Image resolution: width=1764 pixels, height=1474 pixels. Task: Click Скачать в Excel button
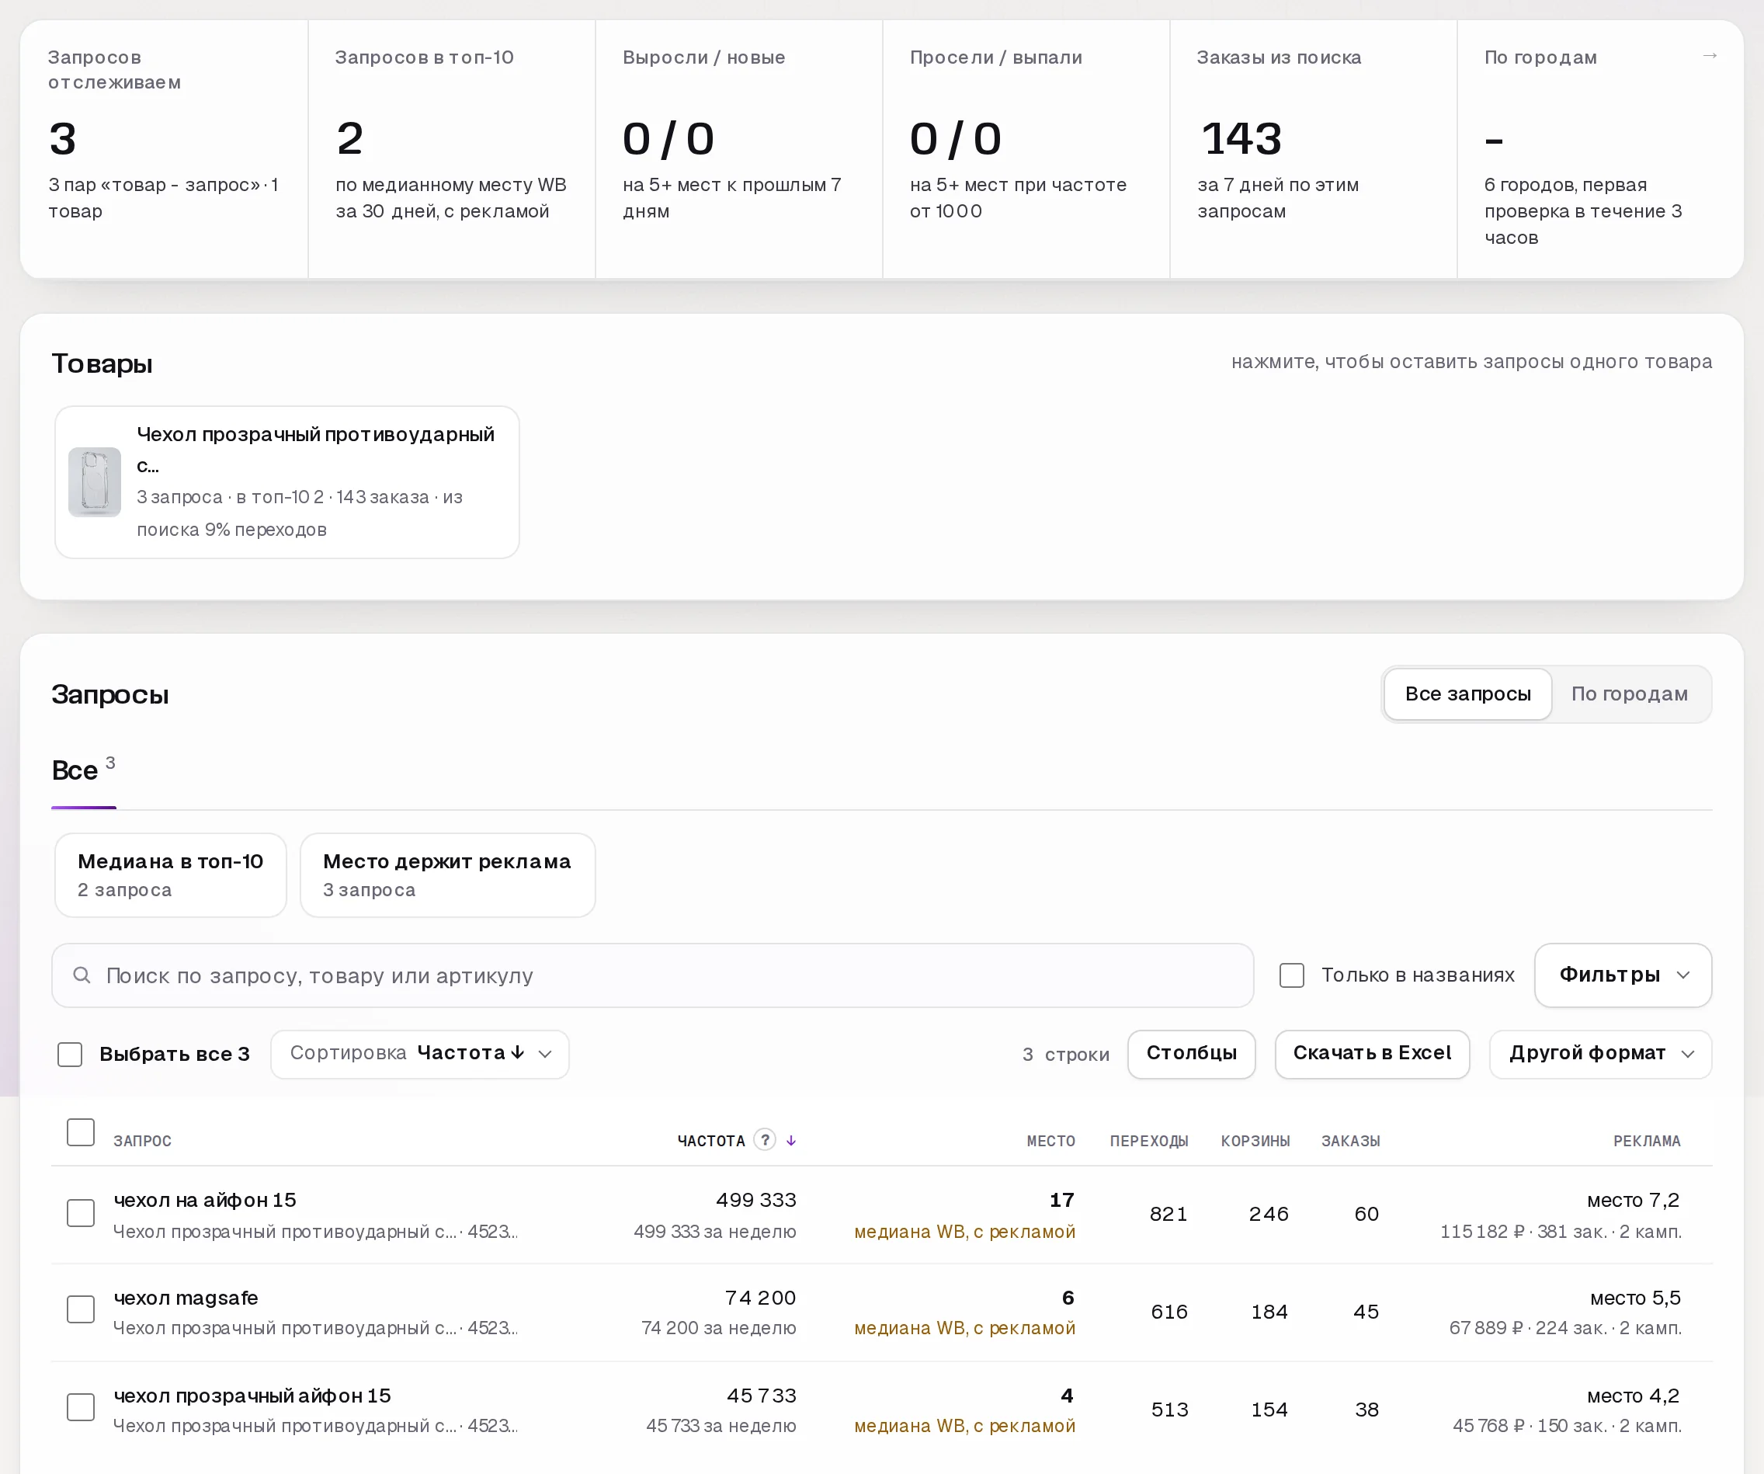[1372, 1054]
